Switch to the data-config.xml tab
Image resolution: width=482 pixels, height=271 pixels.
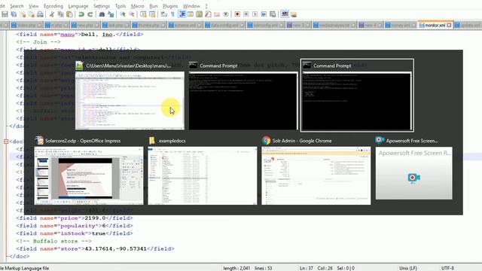pos(224,25)
